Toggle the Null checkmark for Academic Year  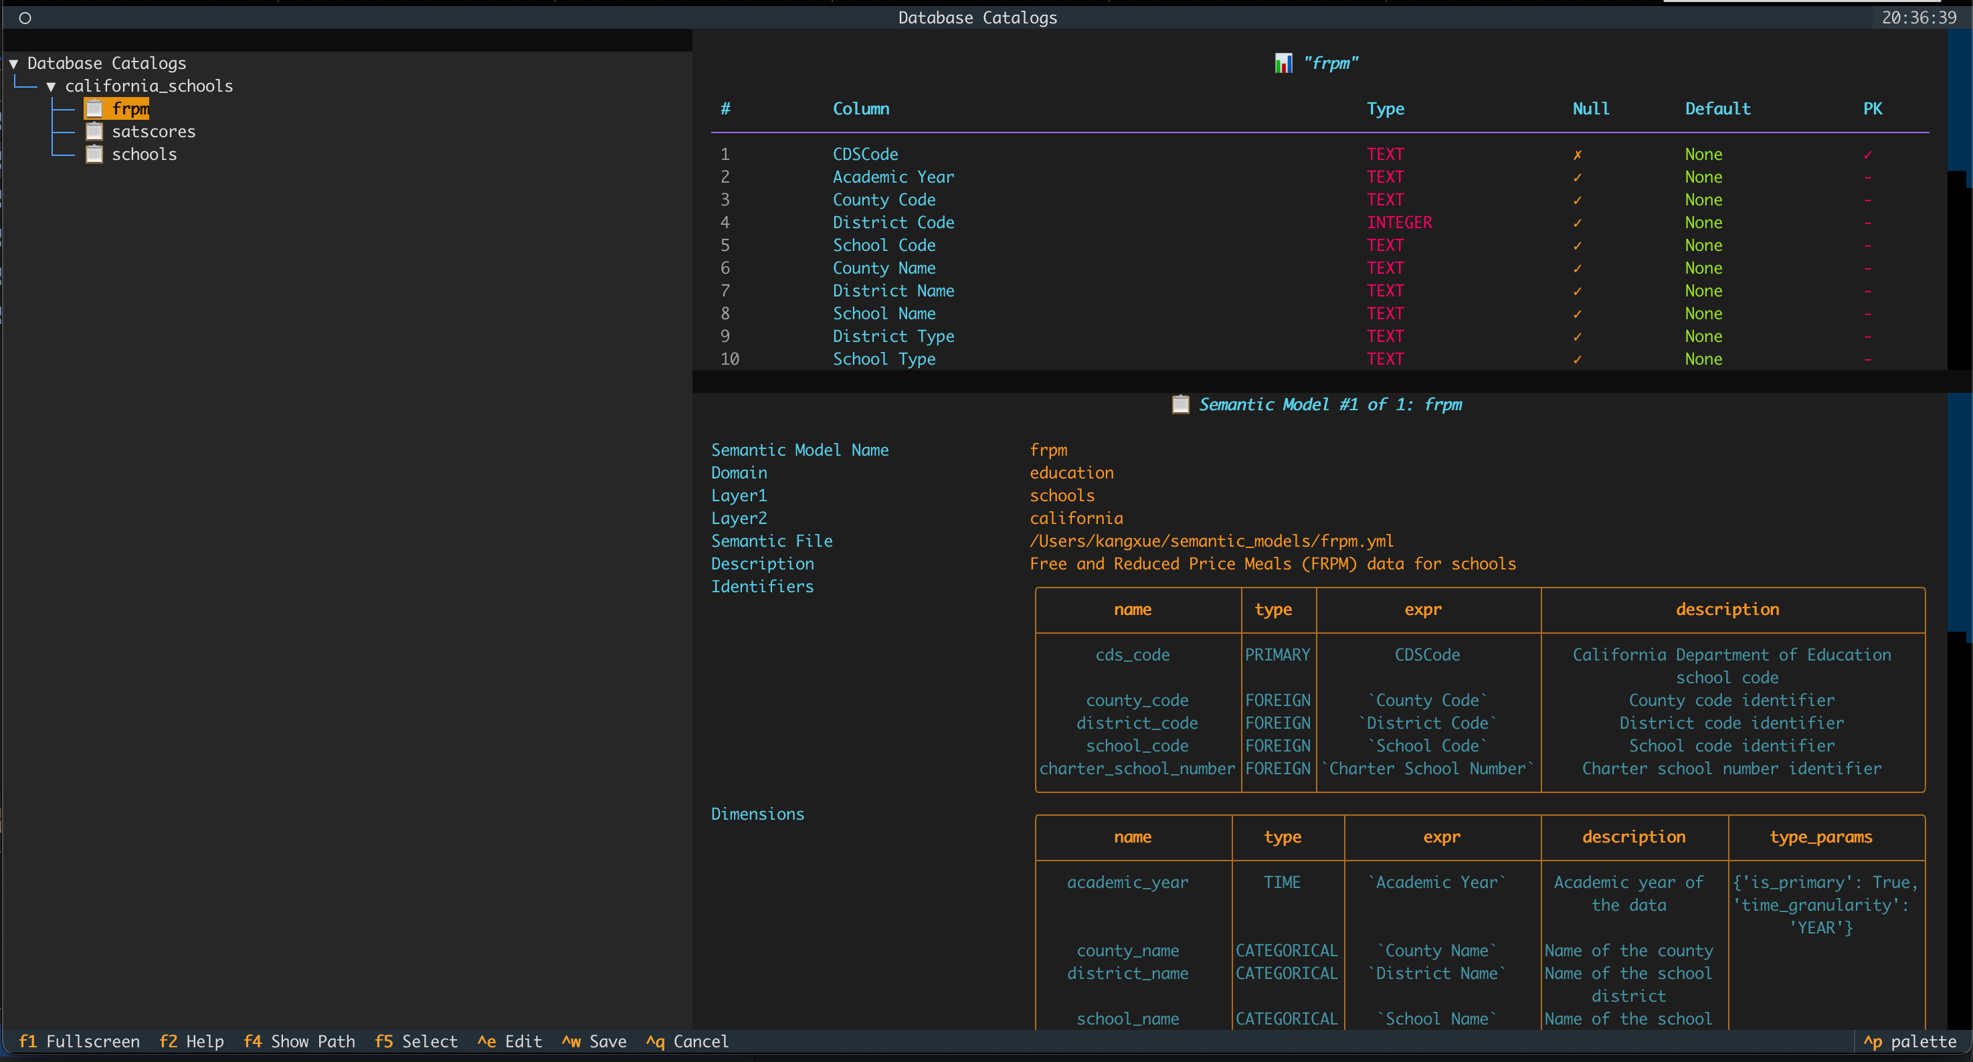tap(1577, 177)
